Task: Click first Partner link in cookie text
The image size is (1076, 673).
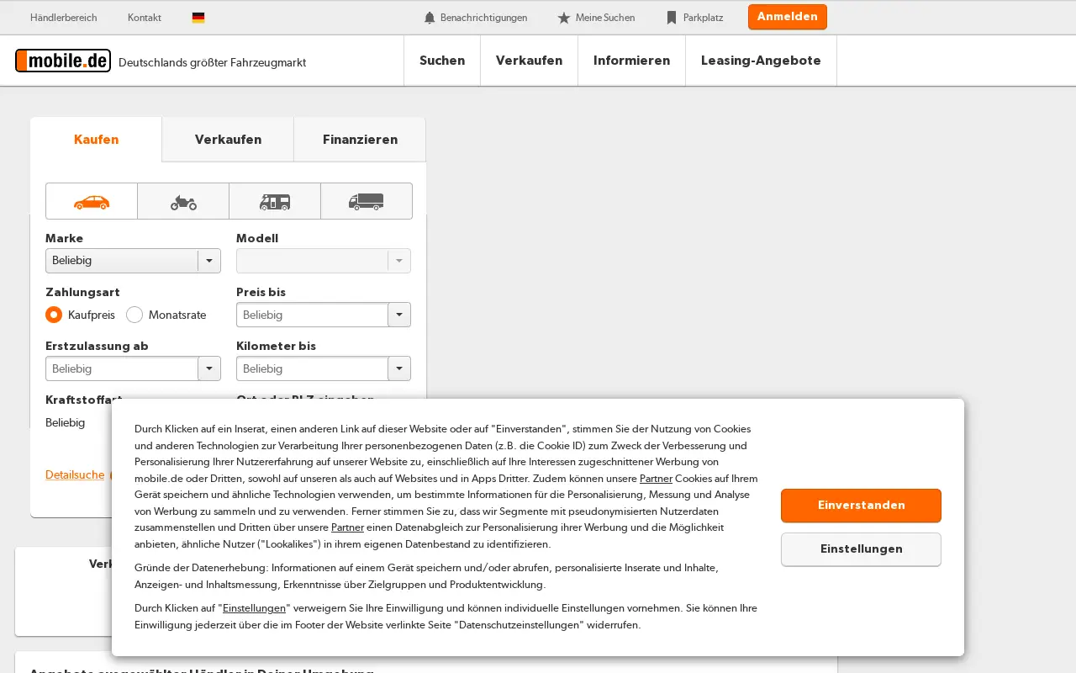Action: point(656,479)
